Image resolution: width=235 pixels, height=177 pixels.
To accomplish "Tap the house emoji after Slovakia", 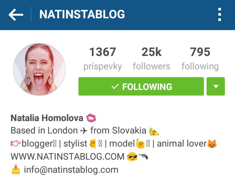I will point(154,132).
